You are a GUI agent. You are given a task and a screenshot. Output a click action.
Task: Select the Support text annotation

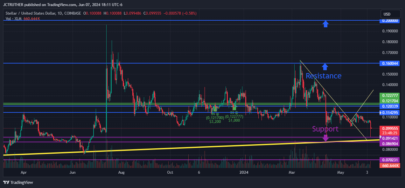click(325, 129)
